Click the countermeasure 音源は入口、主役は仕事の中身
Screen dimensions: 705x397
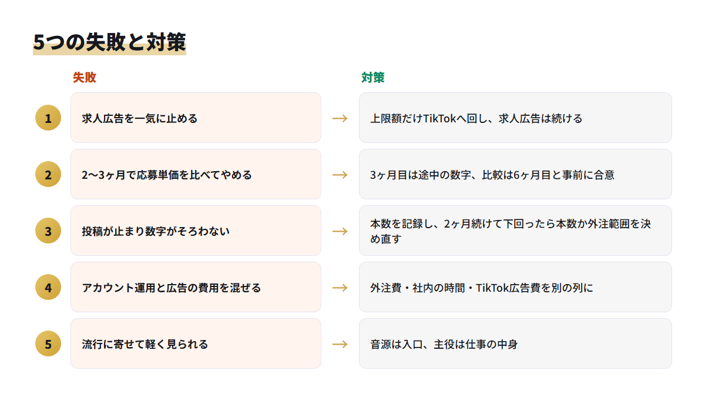click(x=515, y=343)
